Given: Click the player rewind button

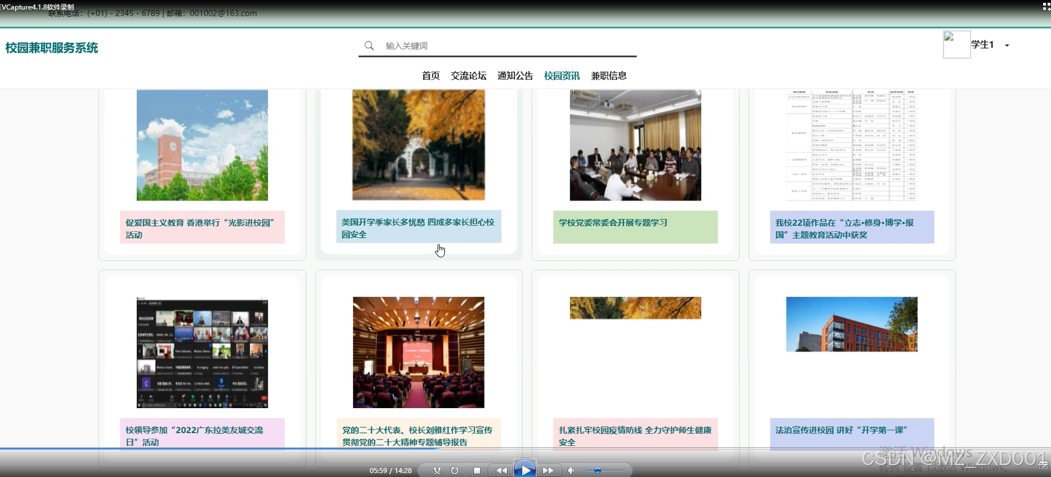Looking at the screenshot, I should pos(501,470).
